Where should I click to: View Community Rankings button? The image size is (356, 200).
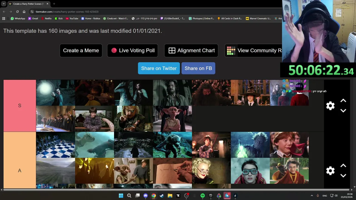[x=253, y=51]
